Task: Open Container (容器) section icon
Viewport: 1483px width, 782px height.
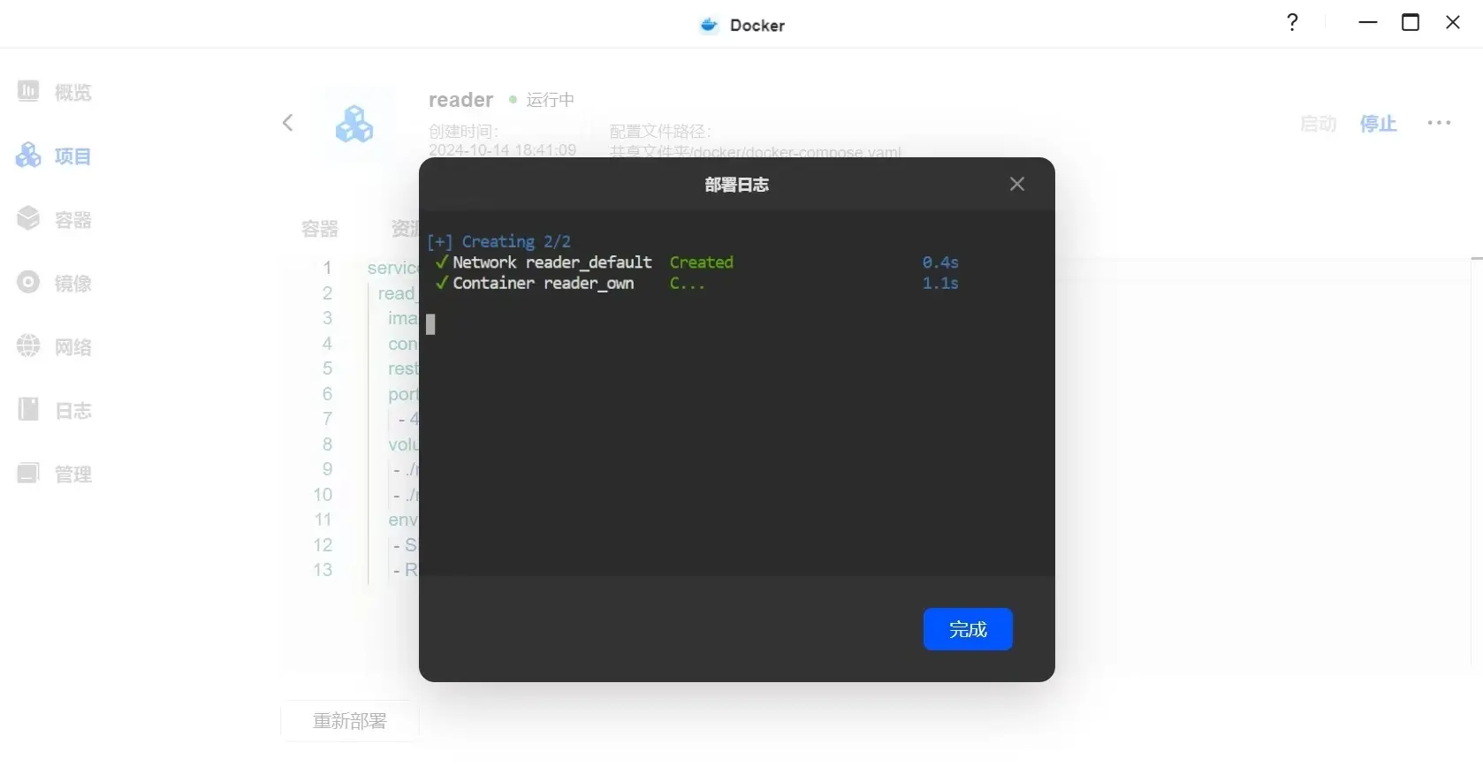Action: pos(28,219)
